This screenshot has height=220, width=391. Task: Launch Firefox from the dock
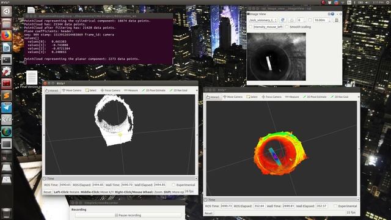[7, 35]
